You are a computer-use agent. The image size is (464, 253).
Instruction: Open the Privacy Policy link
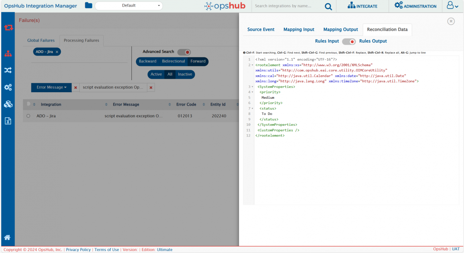click(x=78, y=250)
